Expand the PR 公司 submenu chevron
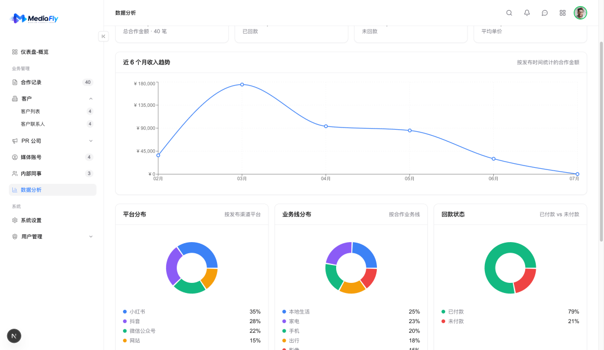Viewport: 604px width, 350px height. point(91,141)
